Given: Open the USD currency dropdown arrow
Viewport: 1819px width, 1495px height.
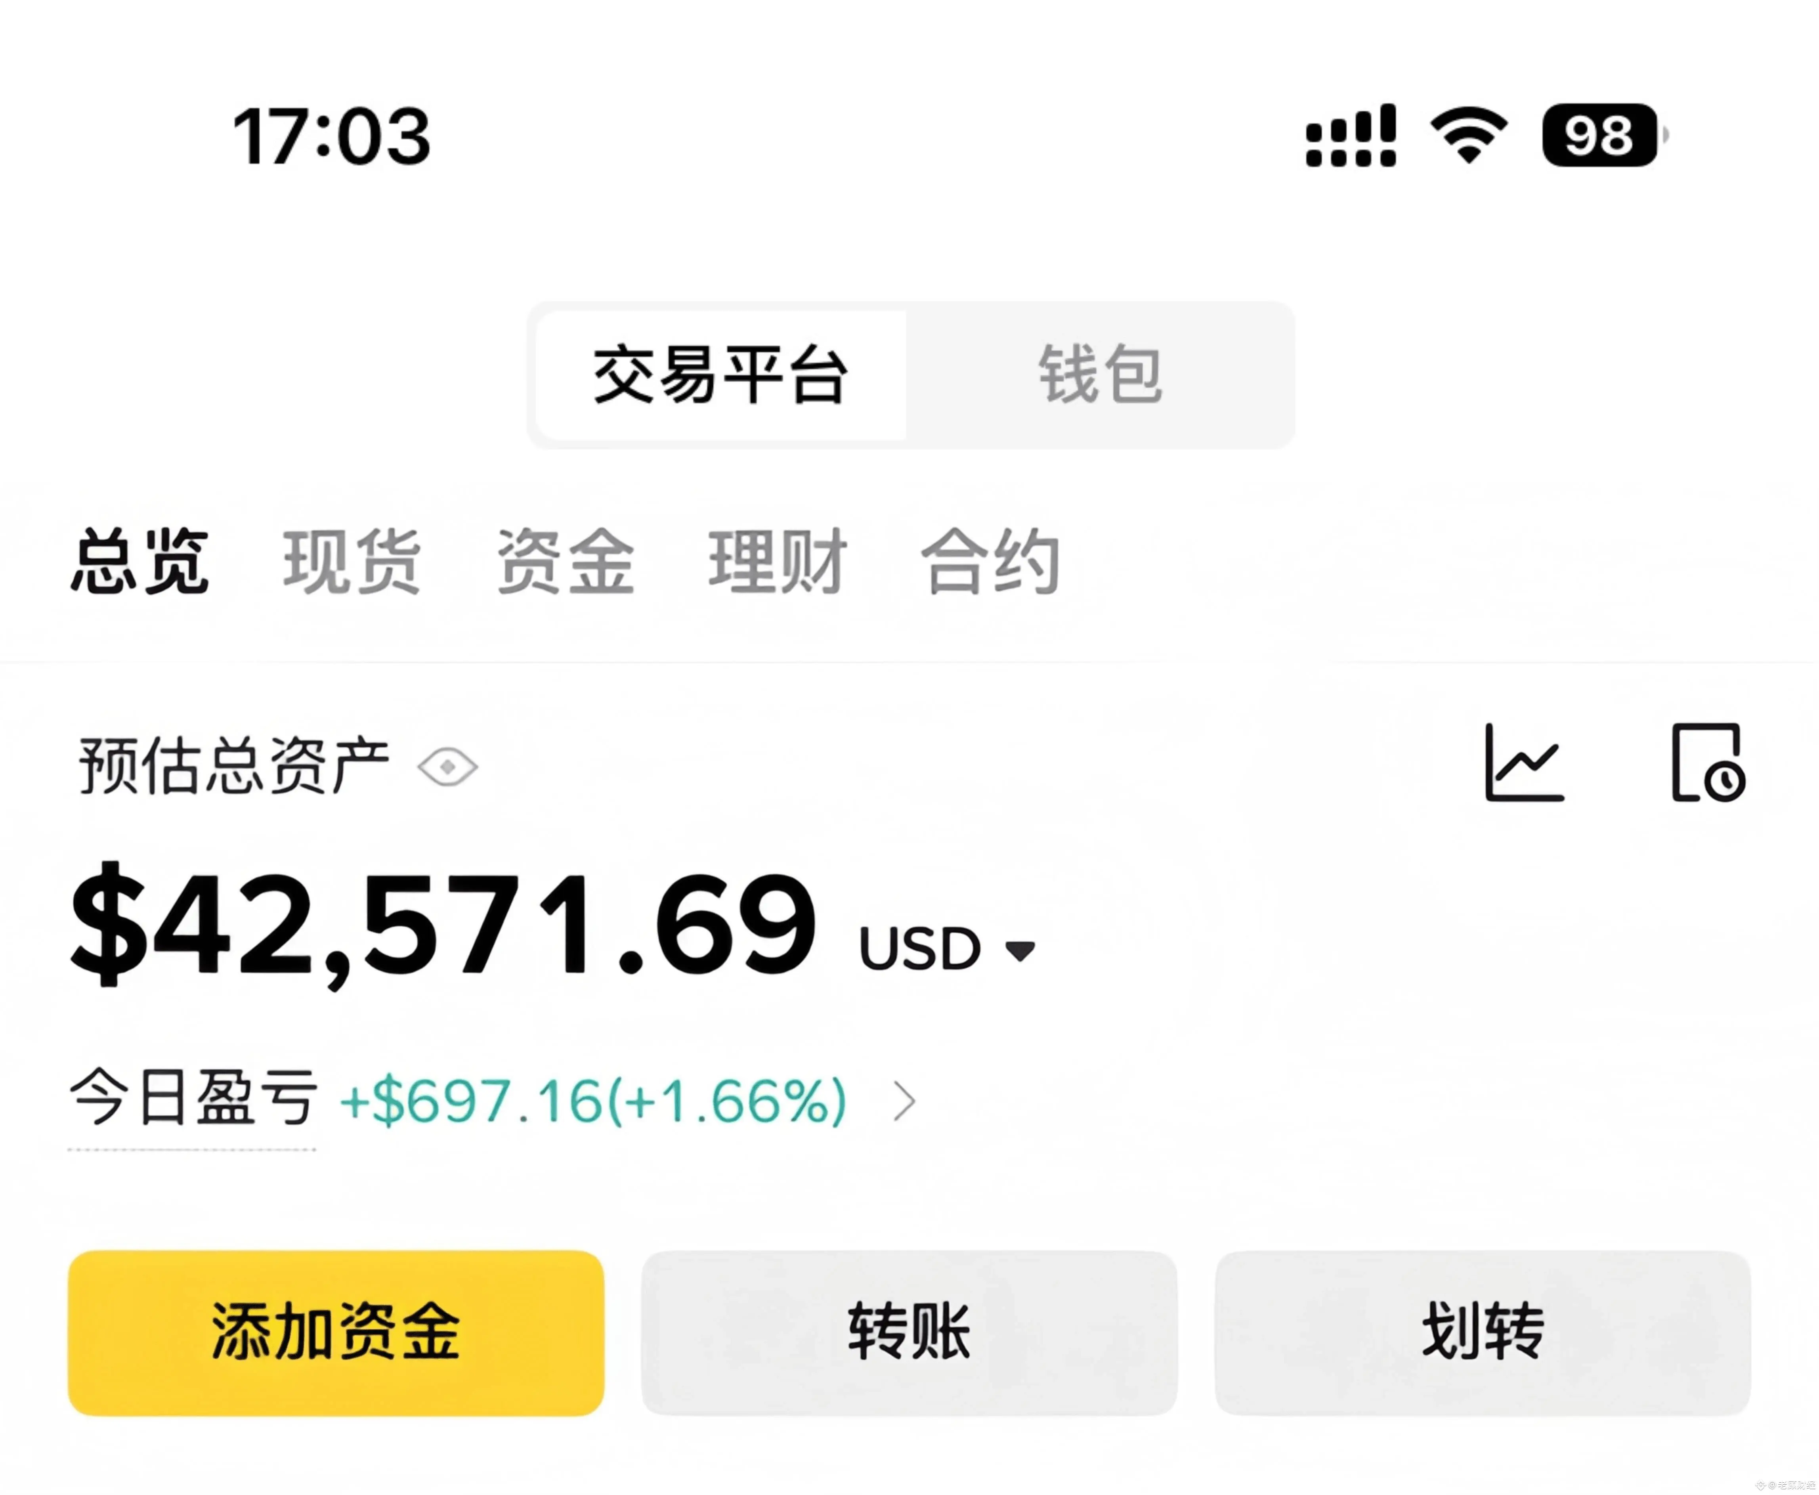Looking at the screenshot, I should 1020,951.
